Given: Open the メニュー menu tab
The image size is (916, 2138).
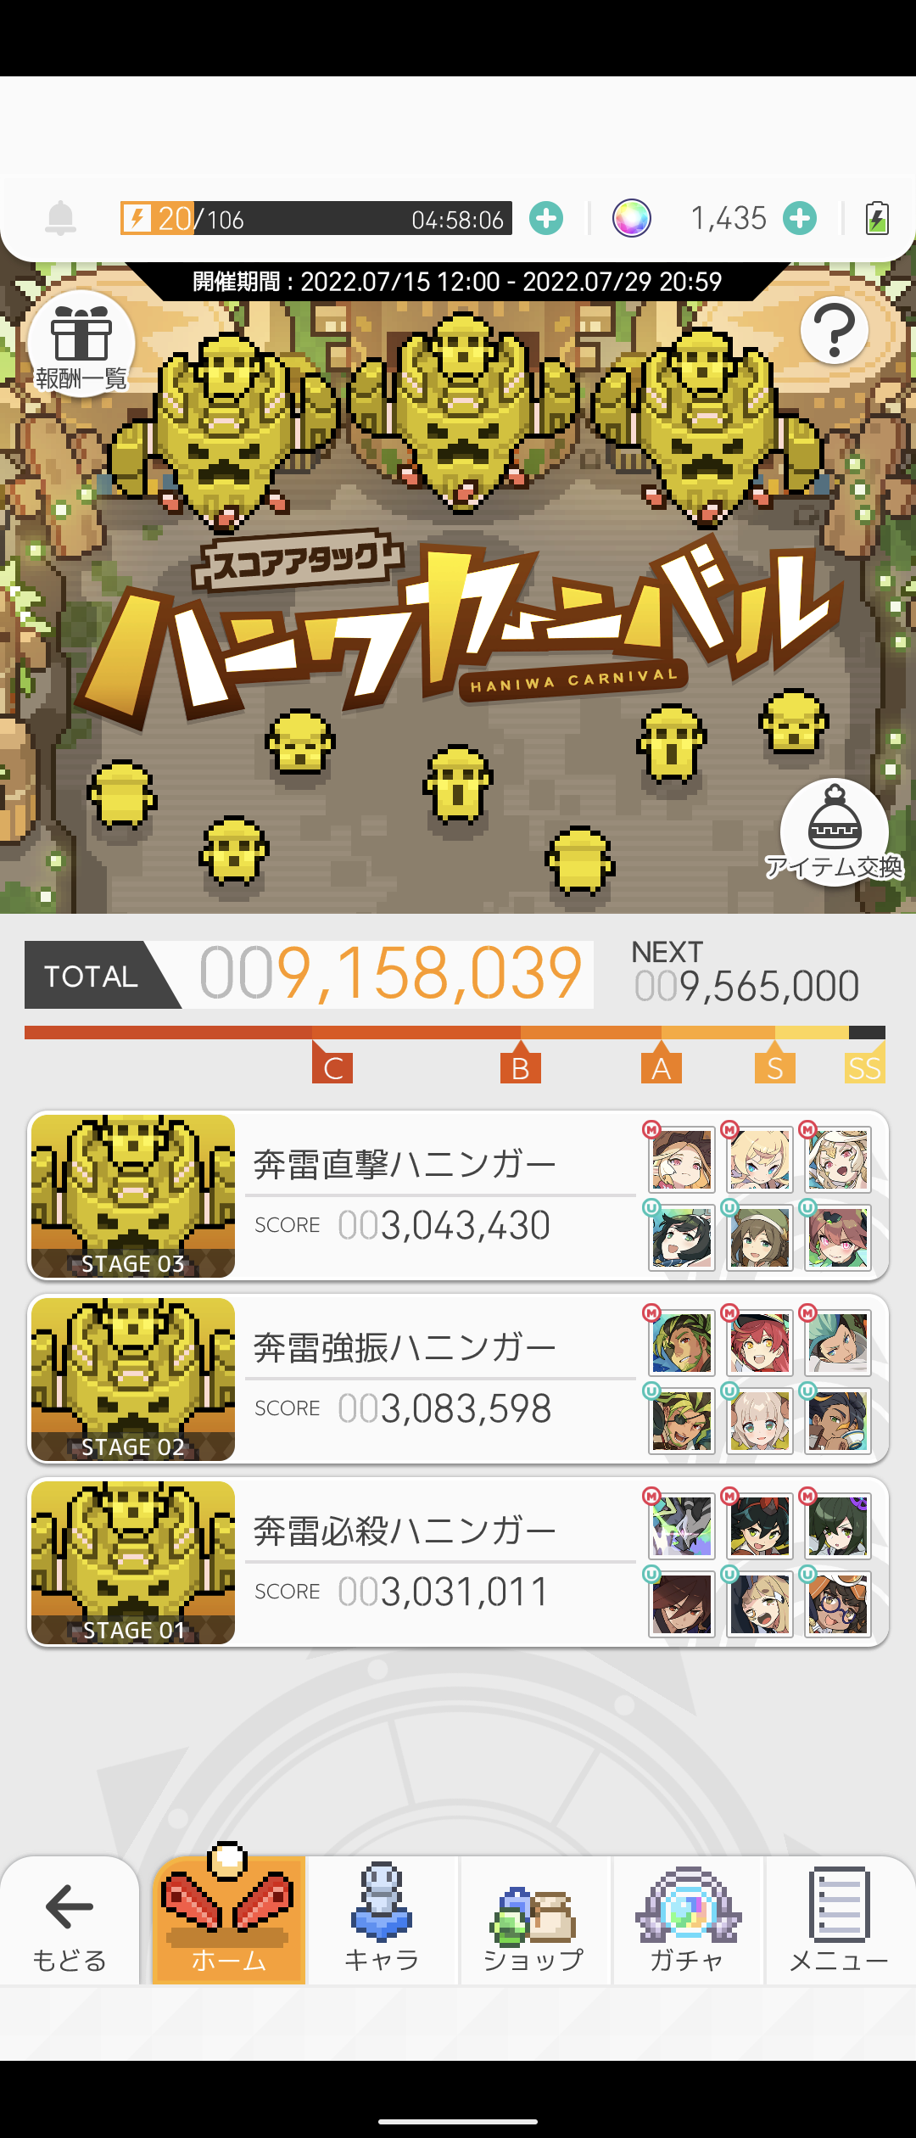Looking at the screenshot, I should click(x=840, y=1919).
